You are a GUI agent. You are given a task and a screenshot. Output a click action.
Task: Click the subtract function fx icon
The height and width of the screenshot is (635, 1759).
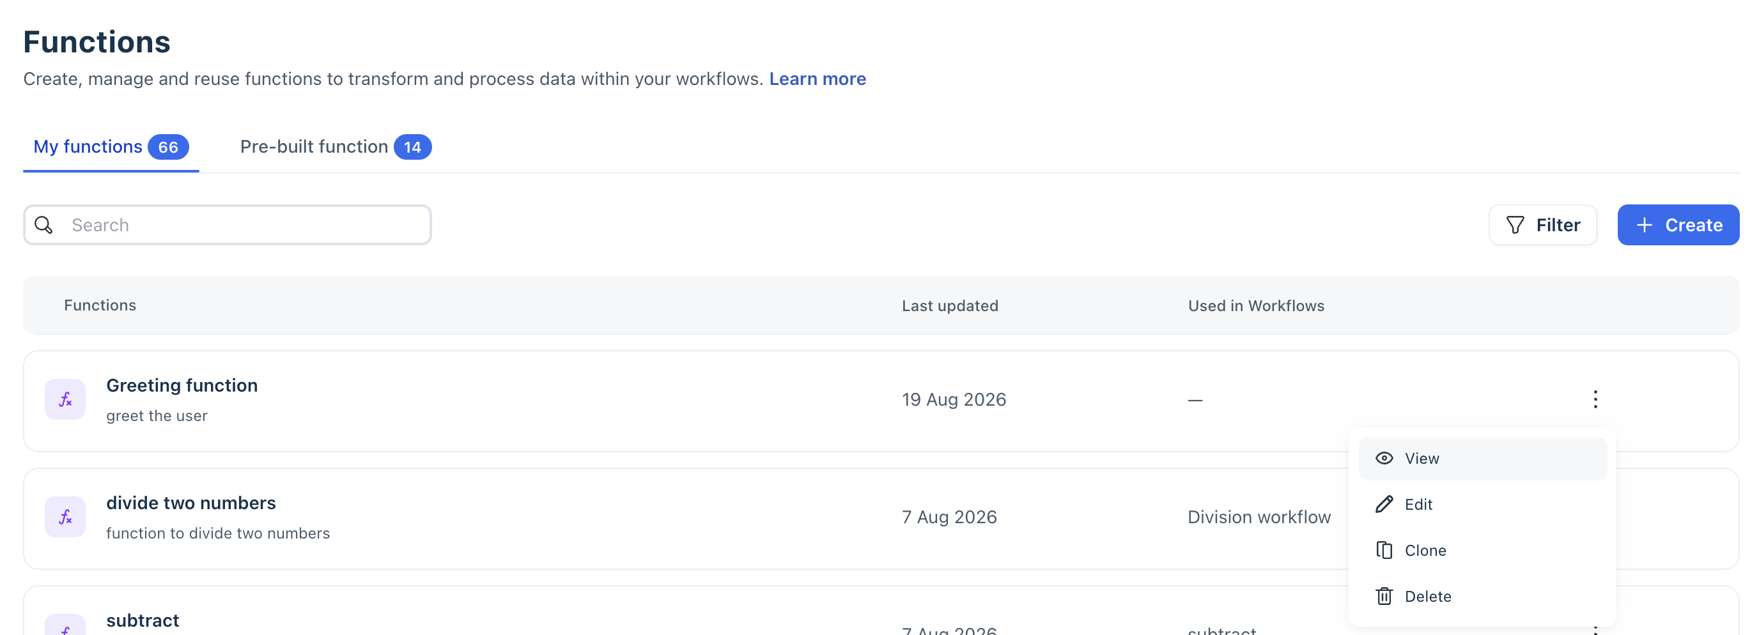(65, 625)
